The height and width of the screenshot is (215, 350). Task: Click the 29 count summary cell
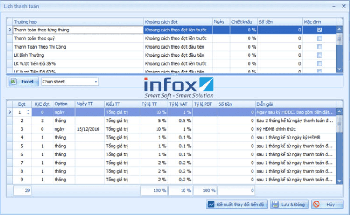pos(22,191)
